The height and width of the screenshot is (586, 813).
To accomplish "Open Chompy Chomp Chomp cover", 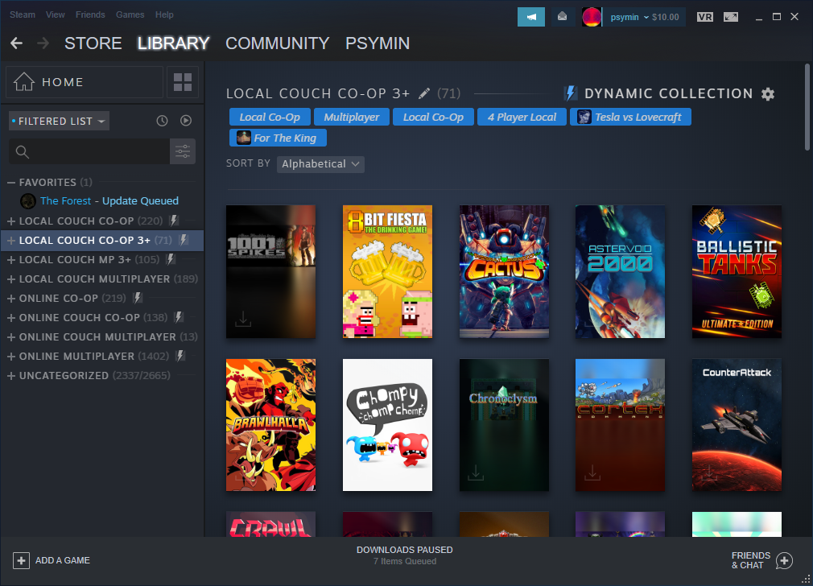I will click(387, 425).
